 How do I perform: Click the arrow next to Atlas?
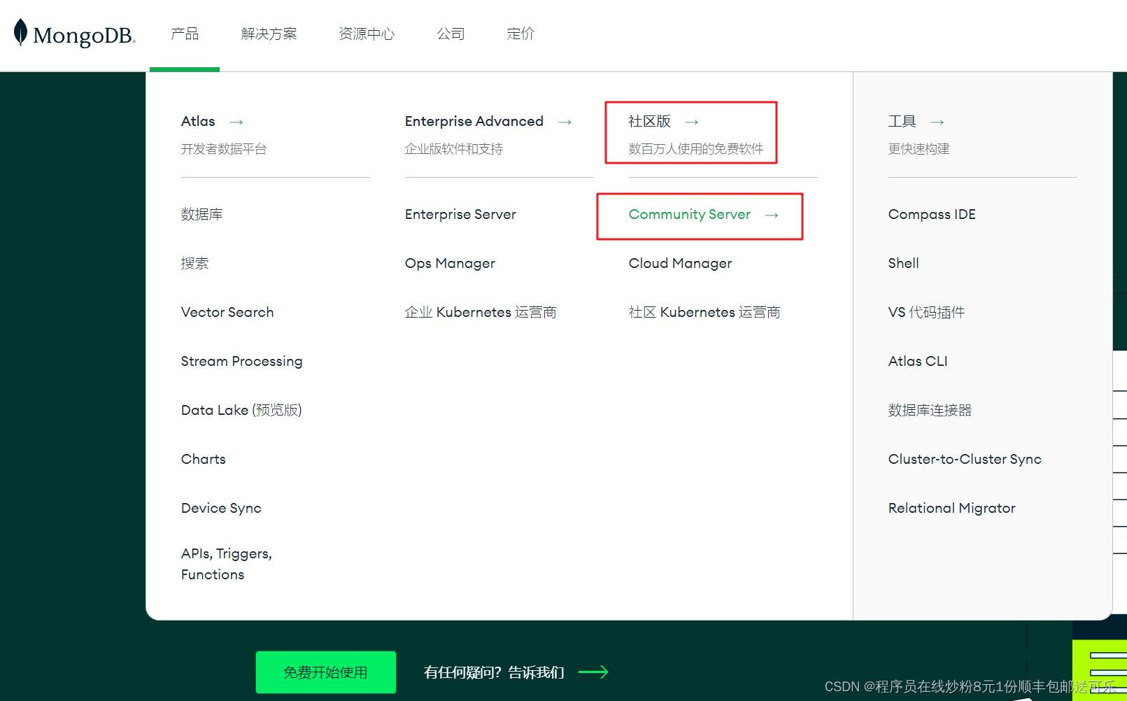[236, 122]
